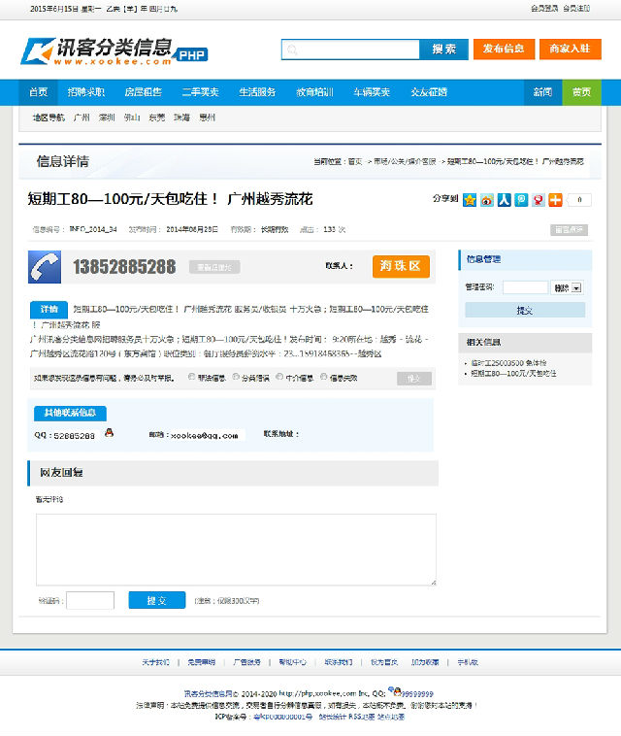The height and width of the screenshot is (736, 621).
Task: Select the 珠海 region link
Action: (x=181, y=117)
